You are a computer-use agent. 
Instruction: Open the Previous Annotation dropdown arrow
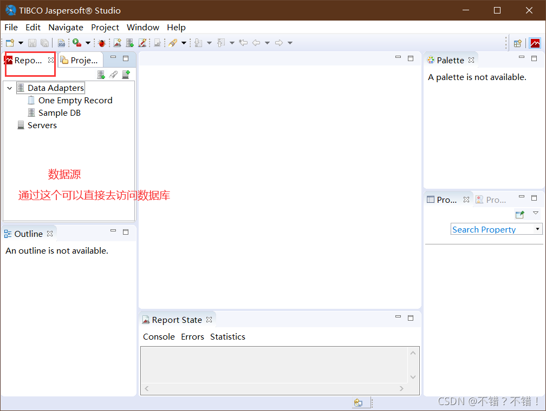coord(232,43)
